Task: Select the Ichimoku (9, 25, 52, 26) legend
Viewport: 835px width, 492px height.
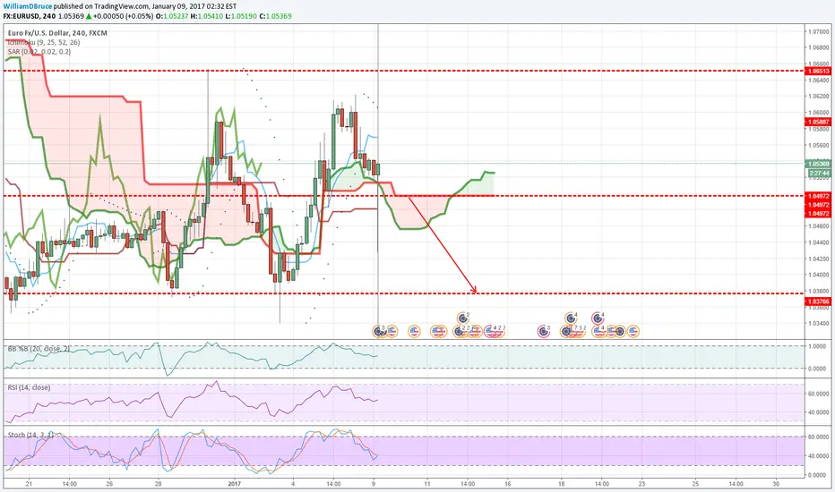Action: point(44,42)
